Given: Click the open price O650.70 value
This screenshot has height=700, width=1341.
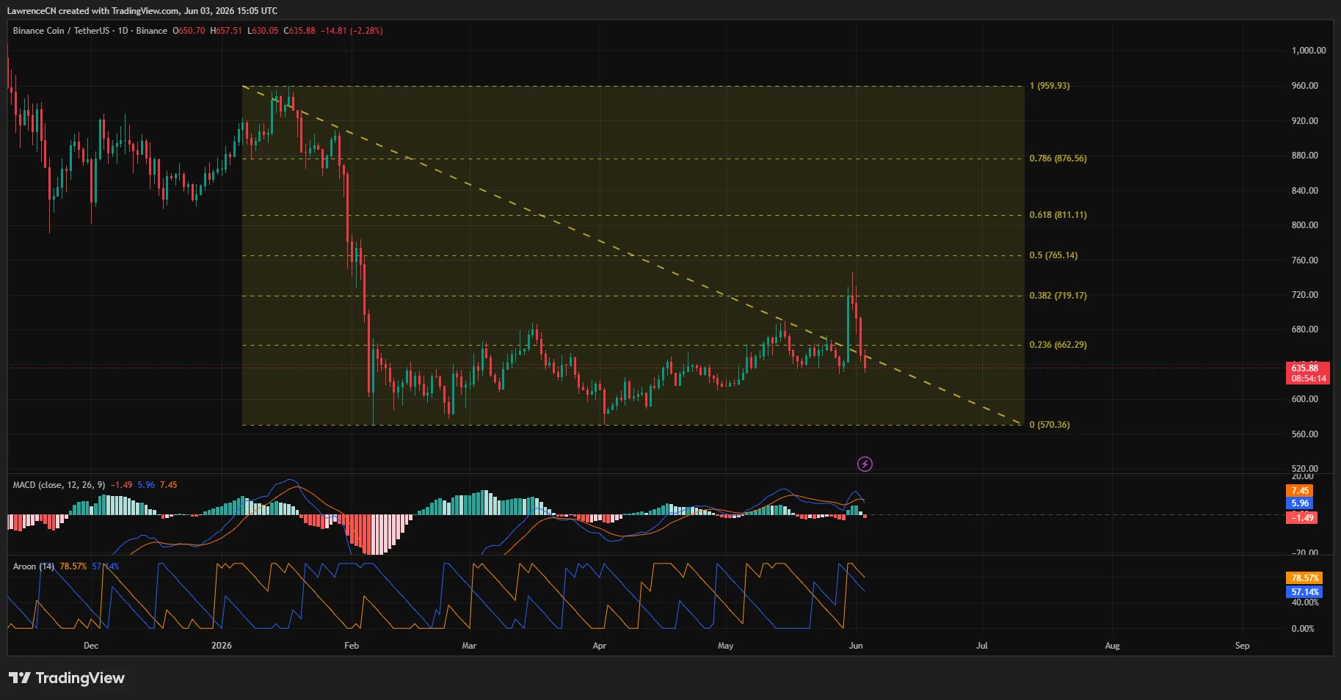Looking at the screenshot, I should point(189,31).
